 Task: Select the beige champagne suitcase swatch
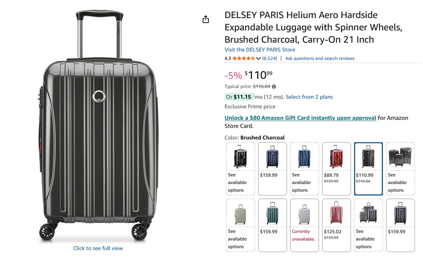(240, 225)
